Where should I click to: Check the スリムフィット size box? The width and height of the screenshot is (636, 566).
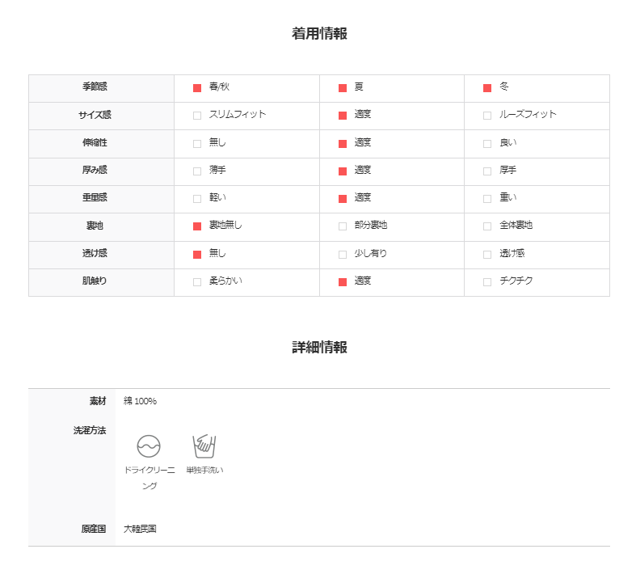pos(197,116)
